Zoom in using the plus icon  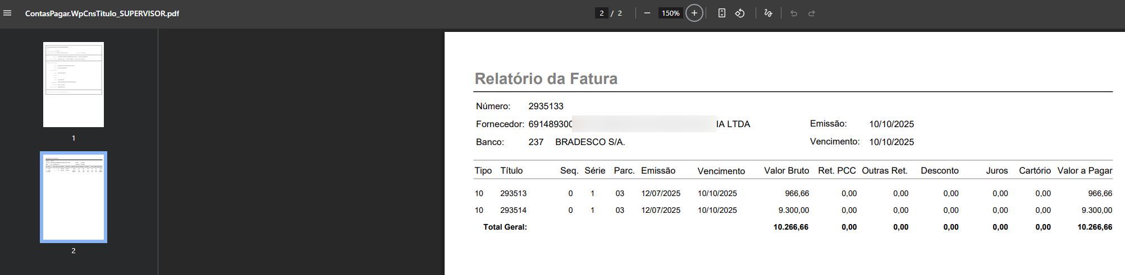pyautogui.click(x=694, y=13)
